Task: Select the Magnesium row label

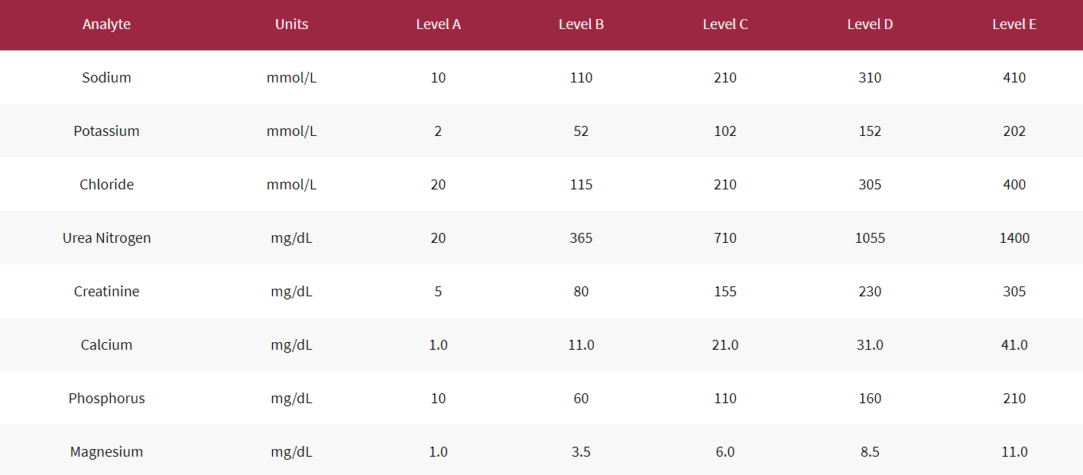Action: tap(106, 452)
